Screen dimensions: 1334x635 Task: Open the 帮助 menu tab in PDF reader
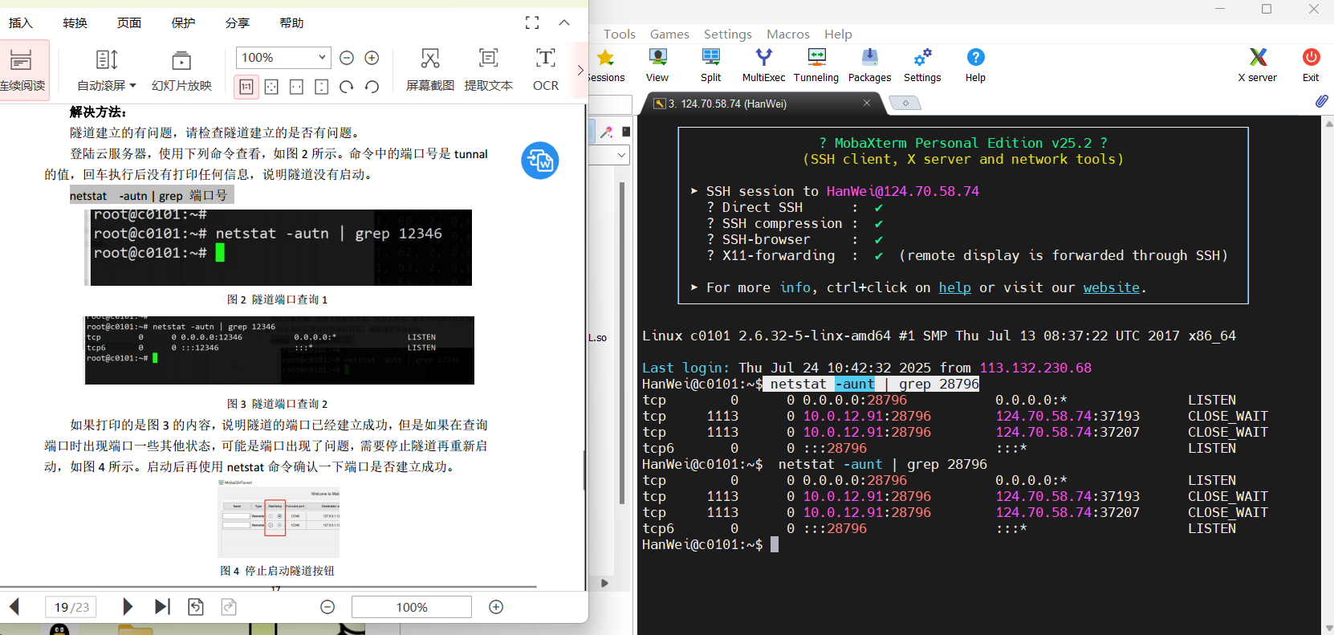coord(291,22)
